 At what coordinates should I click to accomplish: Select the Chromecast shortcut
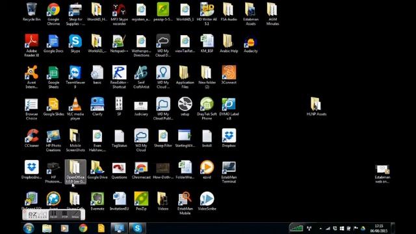click(141, 170)
